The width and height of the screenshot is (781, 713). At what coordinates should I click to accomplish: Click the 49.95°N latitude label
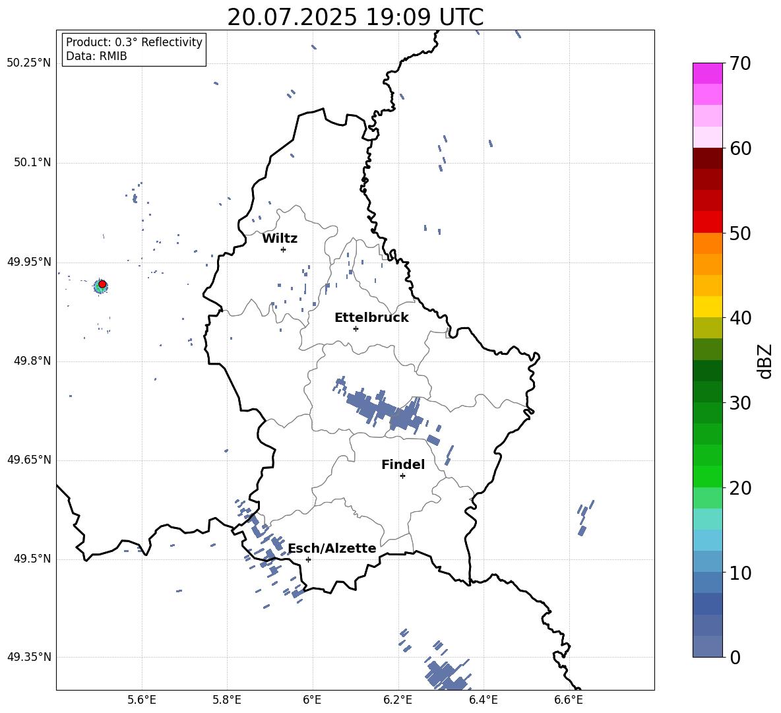[x=29, y=262]
